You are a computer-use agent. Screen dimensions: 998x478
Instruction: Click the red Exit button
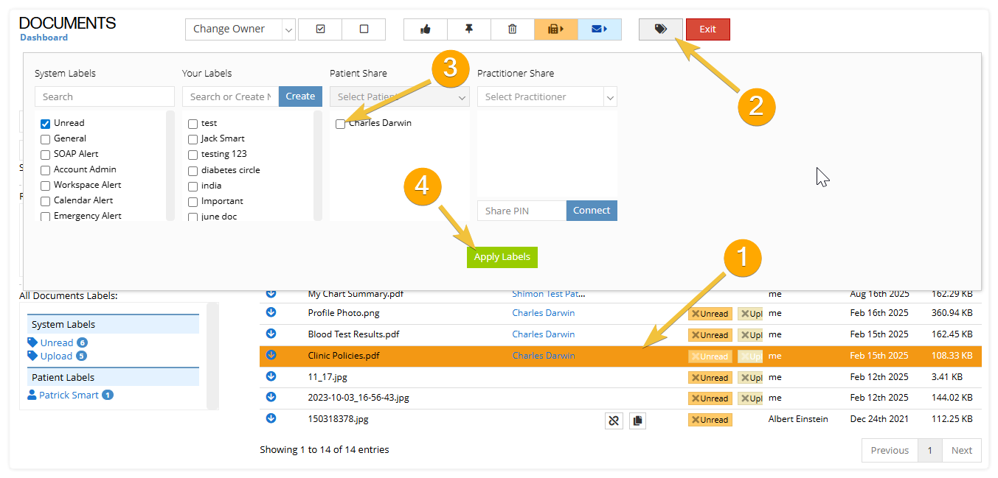pyautogui.click(x=708, y=29)
